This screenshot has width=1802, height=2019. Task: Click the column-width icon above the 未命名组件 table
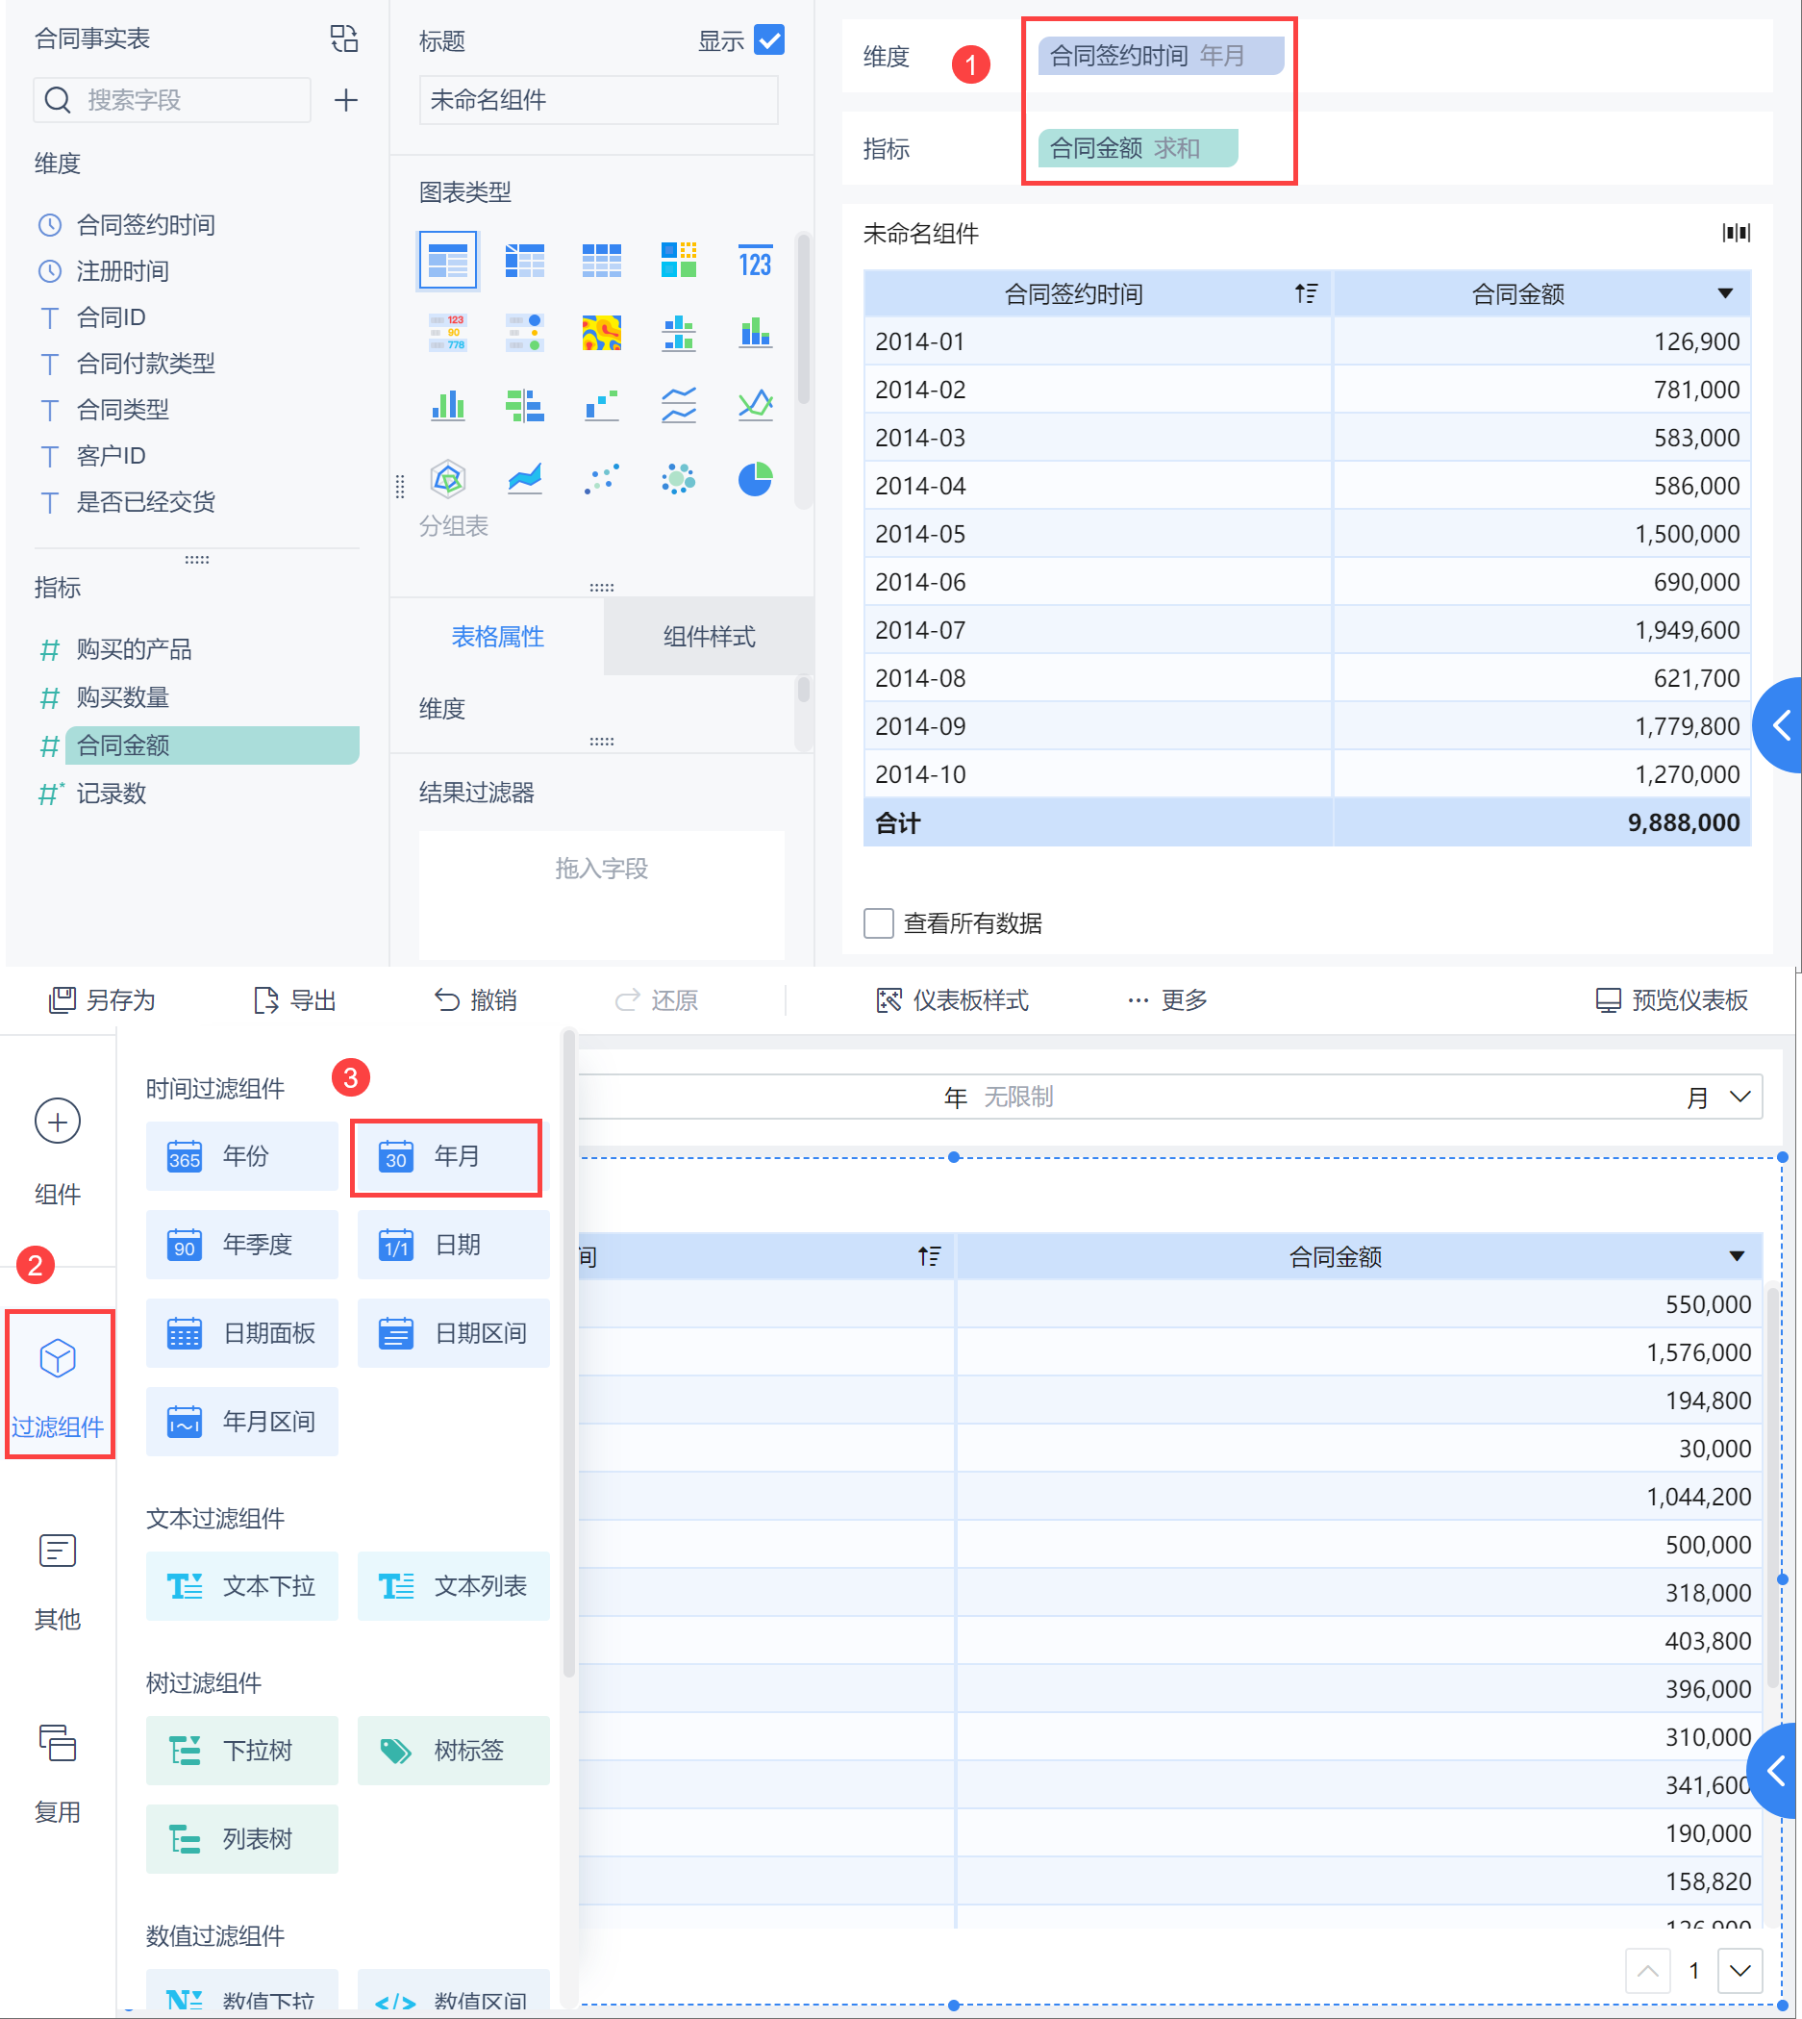(x=1736, y=233)
